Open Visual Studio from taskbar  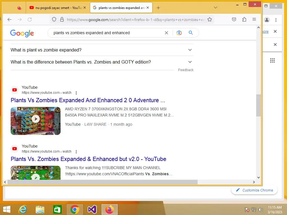tap(92, 209)
